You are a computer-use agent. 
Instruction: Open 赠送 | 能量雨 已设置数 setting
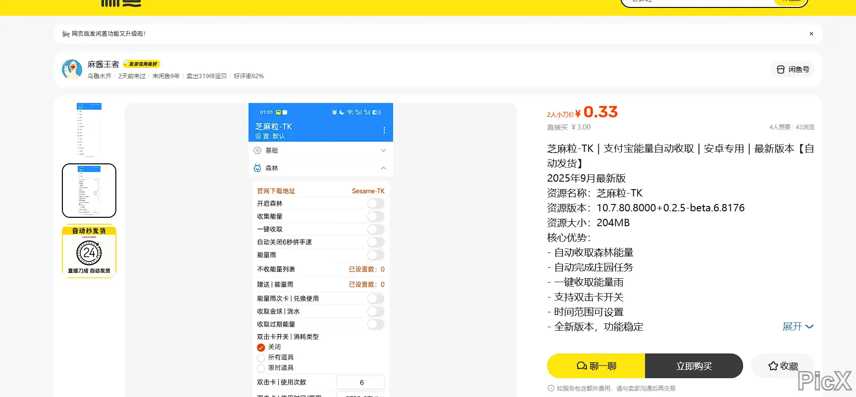366,285
